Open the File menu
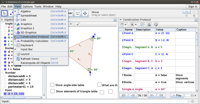 point(3,6)
